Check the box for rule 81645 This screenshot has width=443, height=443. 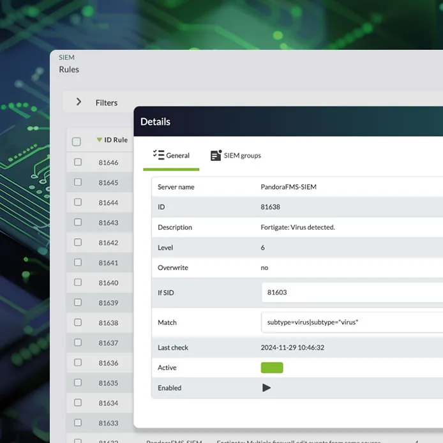click(78, 182)
